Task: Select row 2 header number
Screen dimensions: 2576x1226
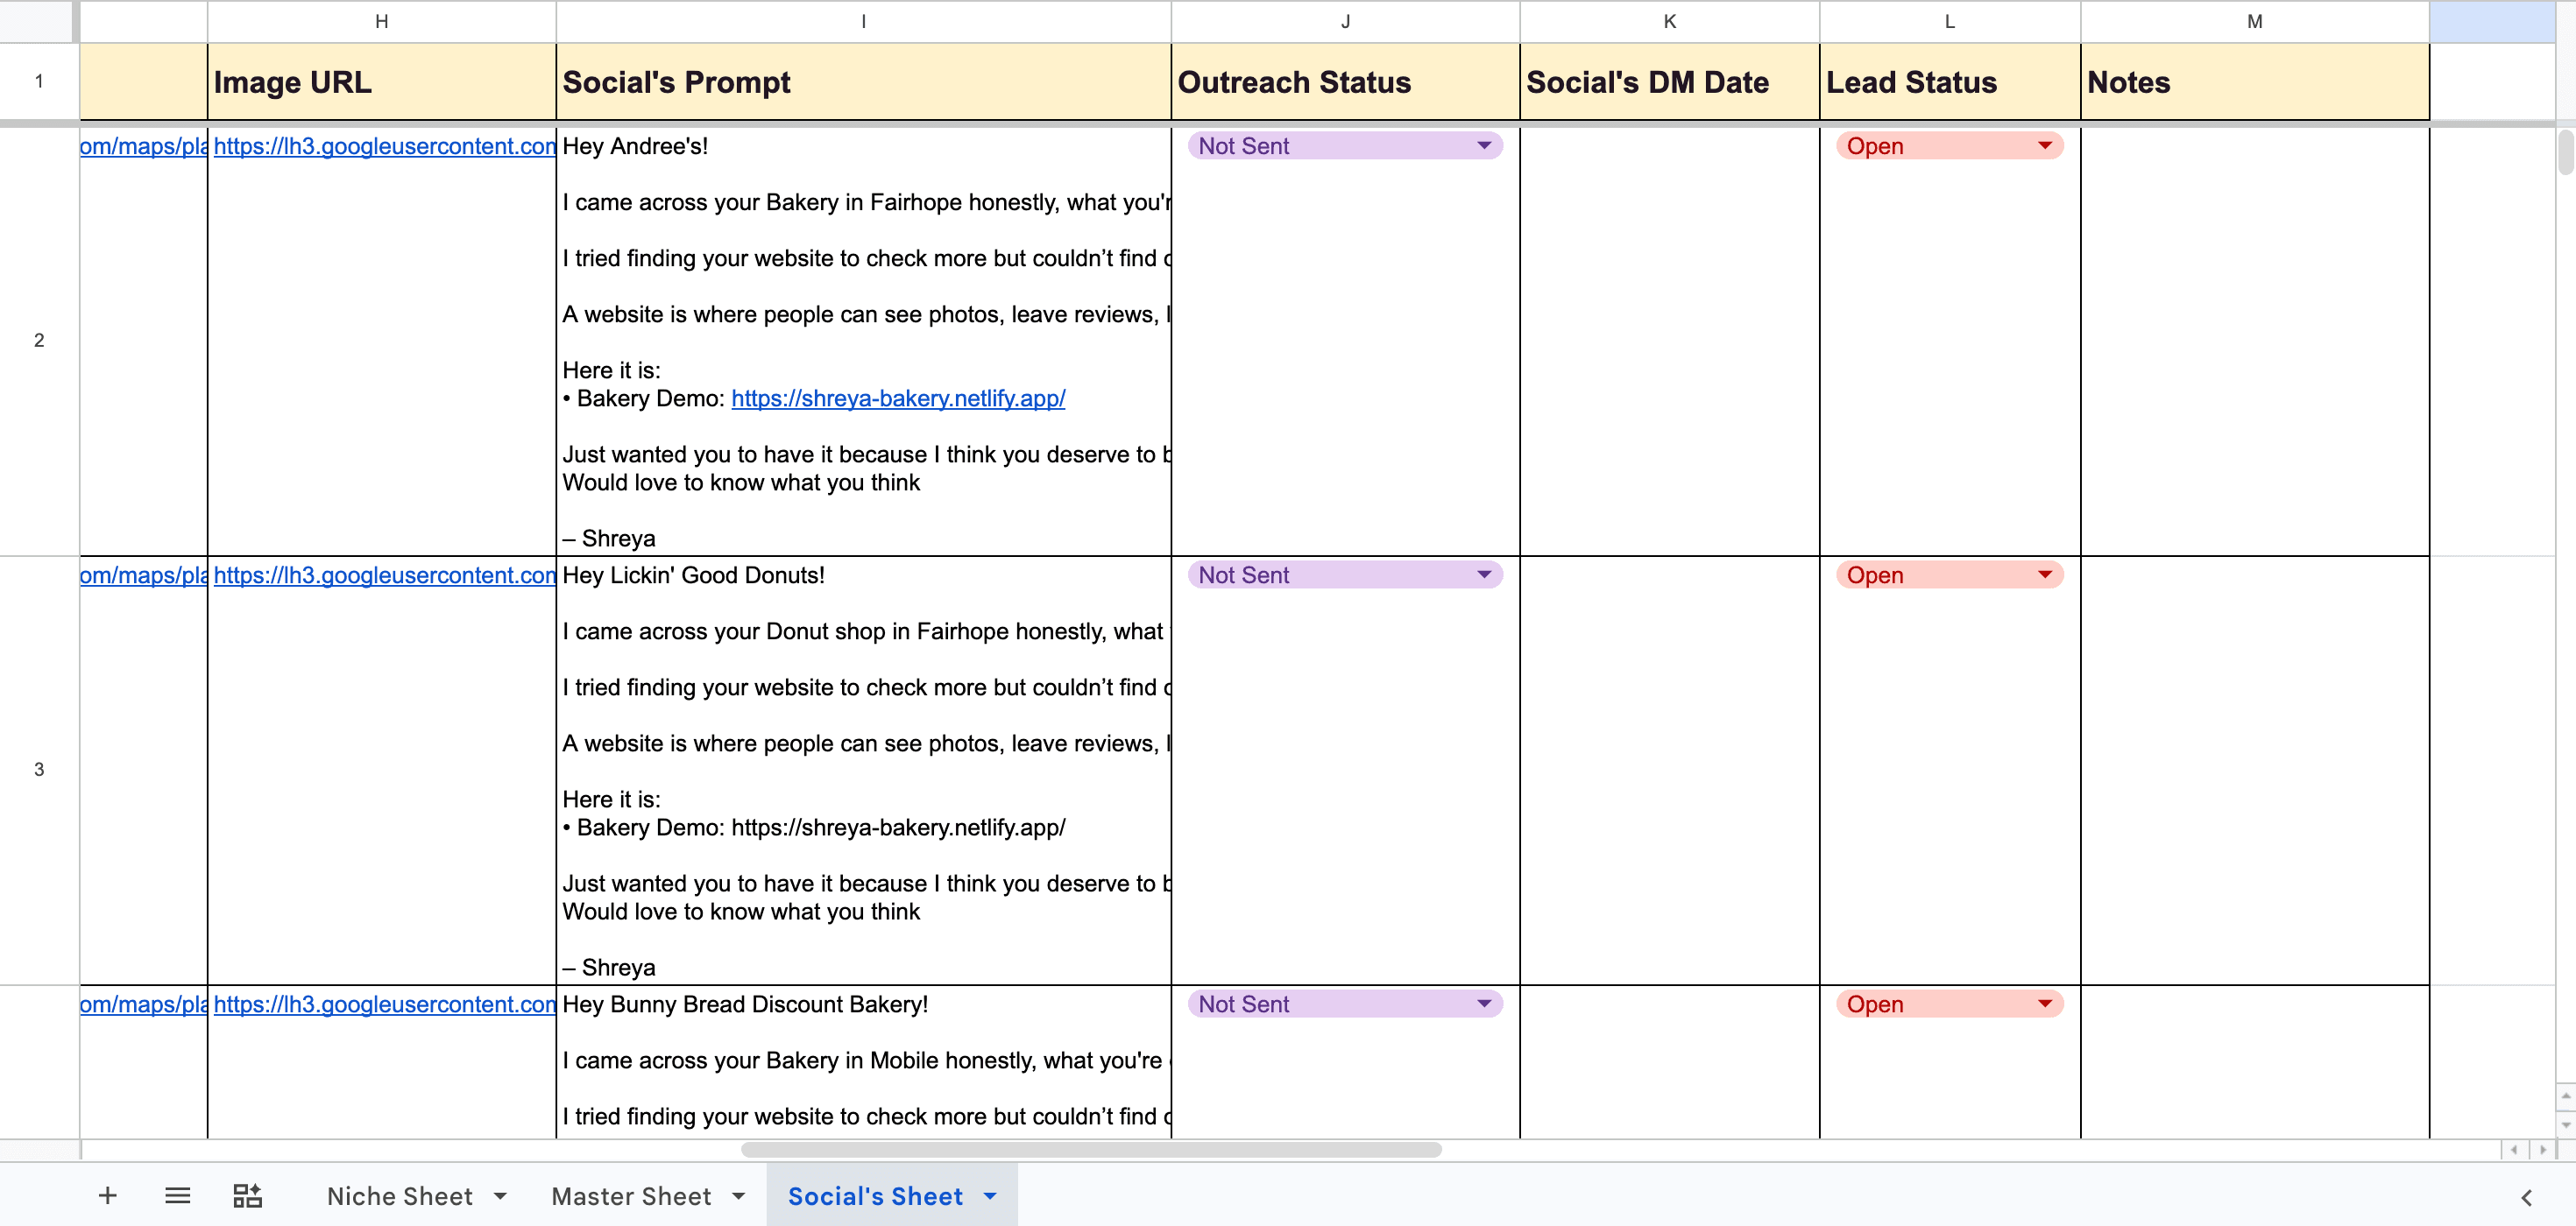Action: [x=39, y=340]
